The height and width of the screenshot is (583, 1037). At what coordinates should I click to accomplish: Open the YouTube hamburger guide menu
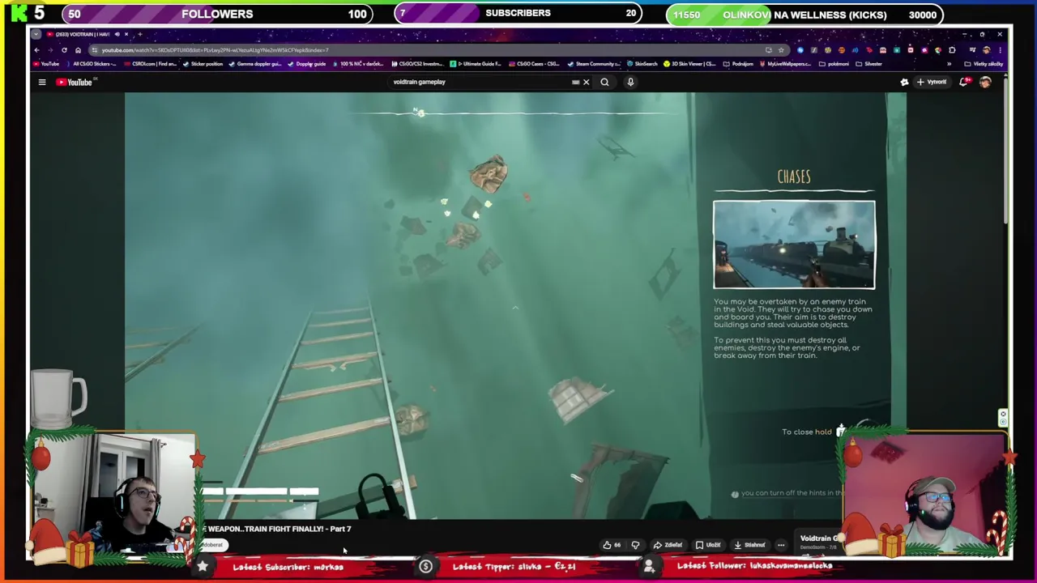(42, 82)
